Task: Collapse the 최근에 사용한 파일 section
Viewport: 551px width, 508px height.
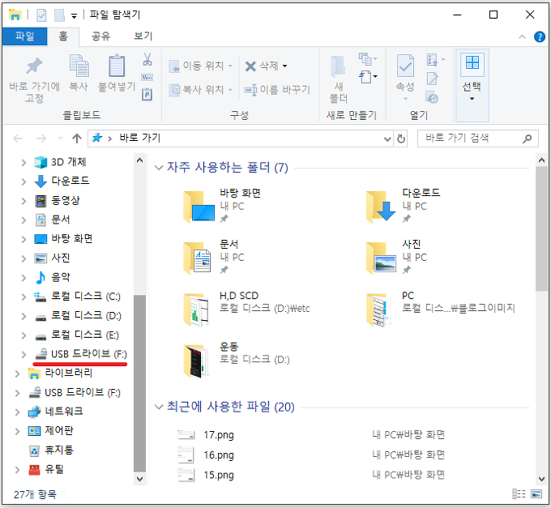Action: 159,407
